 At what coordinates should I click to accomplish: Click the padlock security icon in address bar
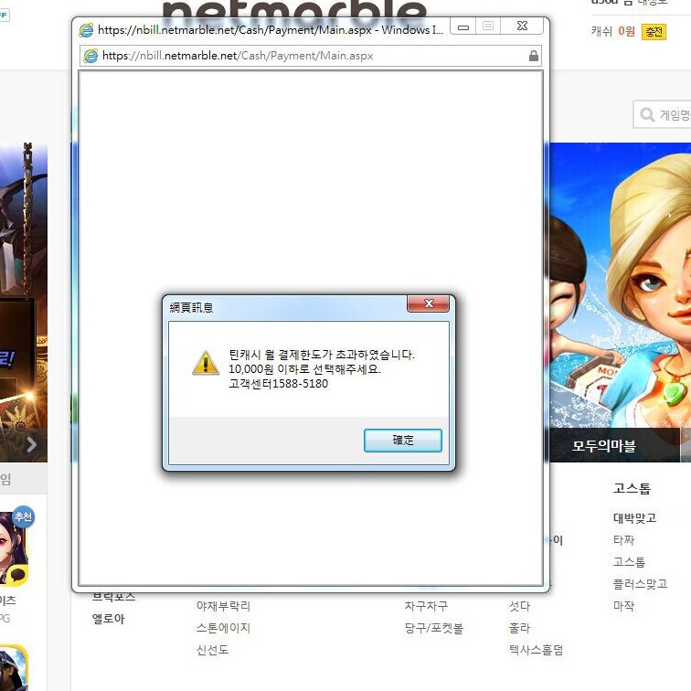pos(533,56)
